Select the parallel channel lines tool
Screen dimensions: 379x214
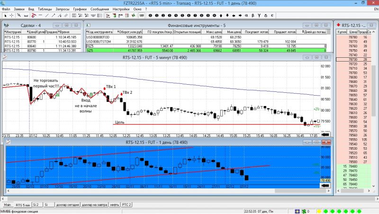click(66, 16)
